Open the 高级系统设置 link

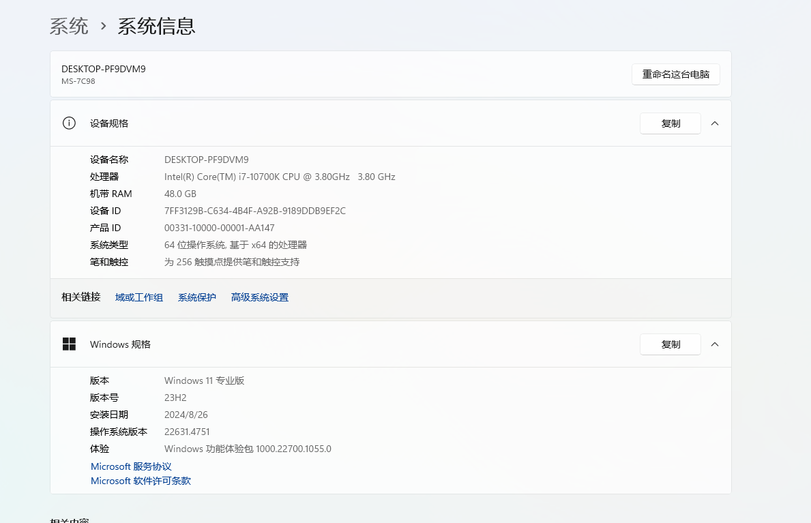coord(260,297)
